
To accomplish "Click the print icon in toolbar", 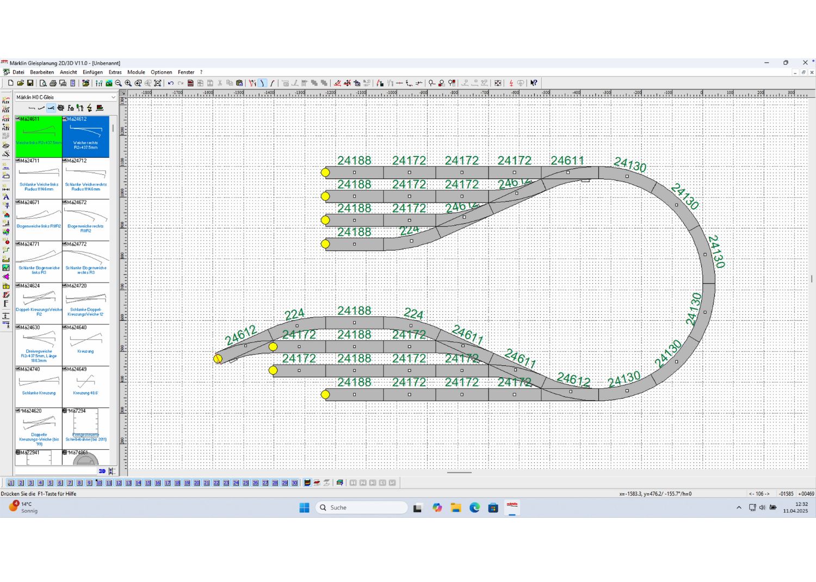I will click(53, 83).
